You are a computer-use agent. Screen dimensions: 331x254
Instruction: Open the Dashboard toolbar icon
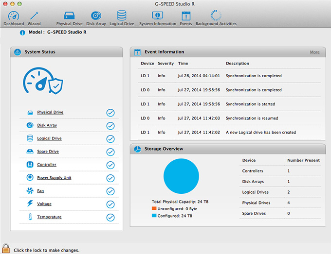[14, 18]
